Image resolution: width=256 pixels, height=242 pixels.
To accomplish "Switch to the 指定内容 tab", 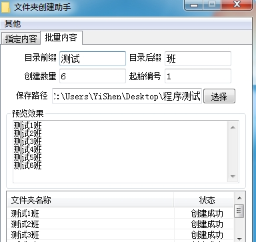I will (21, 39).
